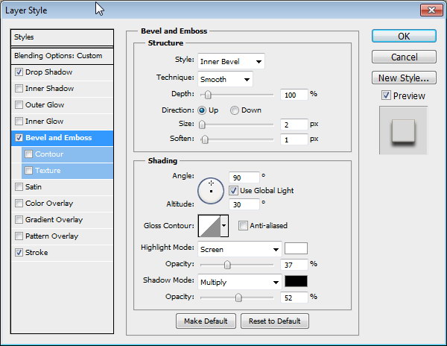Open the Style dropdown showing Inner Bevel

pyautogui.click(x=231, y=61)
